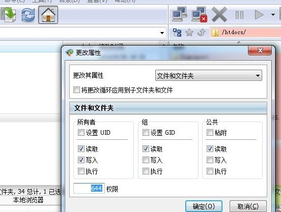Click the gray cancel transfer X icon
281x212 pixels.
219,15
